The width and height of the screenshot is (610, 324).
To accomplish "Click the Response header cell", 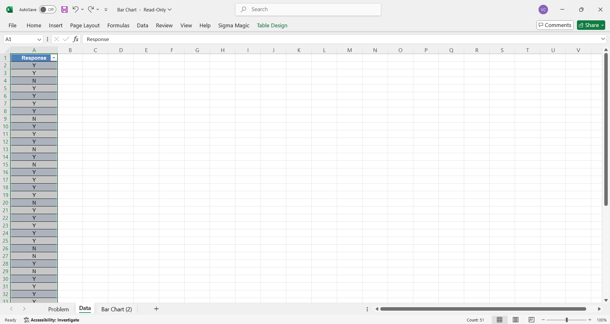I will pos(34,58).
